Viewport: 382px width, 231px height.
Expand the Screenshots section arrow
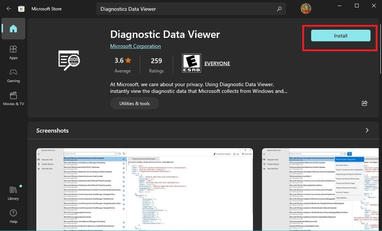tap(367, 130)
